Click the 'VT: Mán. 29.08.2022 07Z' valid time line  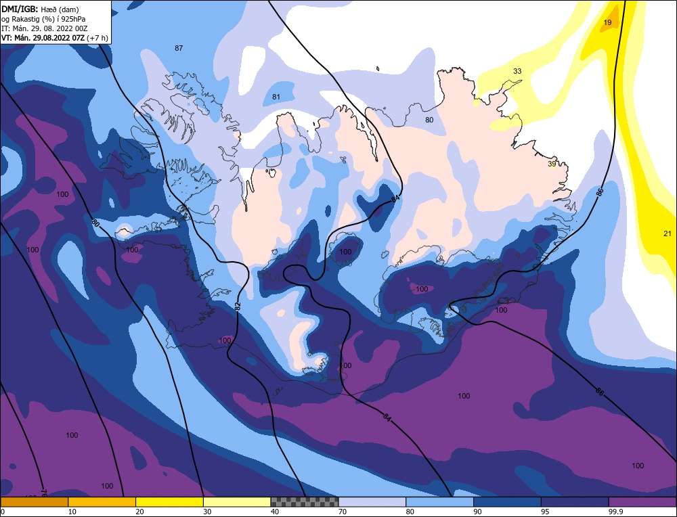click(x=43, y=38)
